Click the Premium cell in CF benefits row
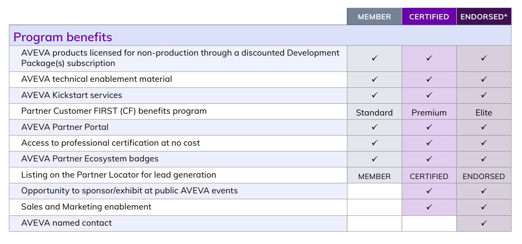 click(x=429, y=113)
